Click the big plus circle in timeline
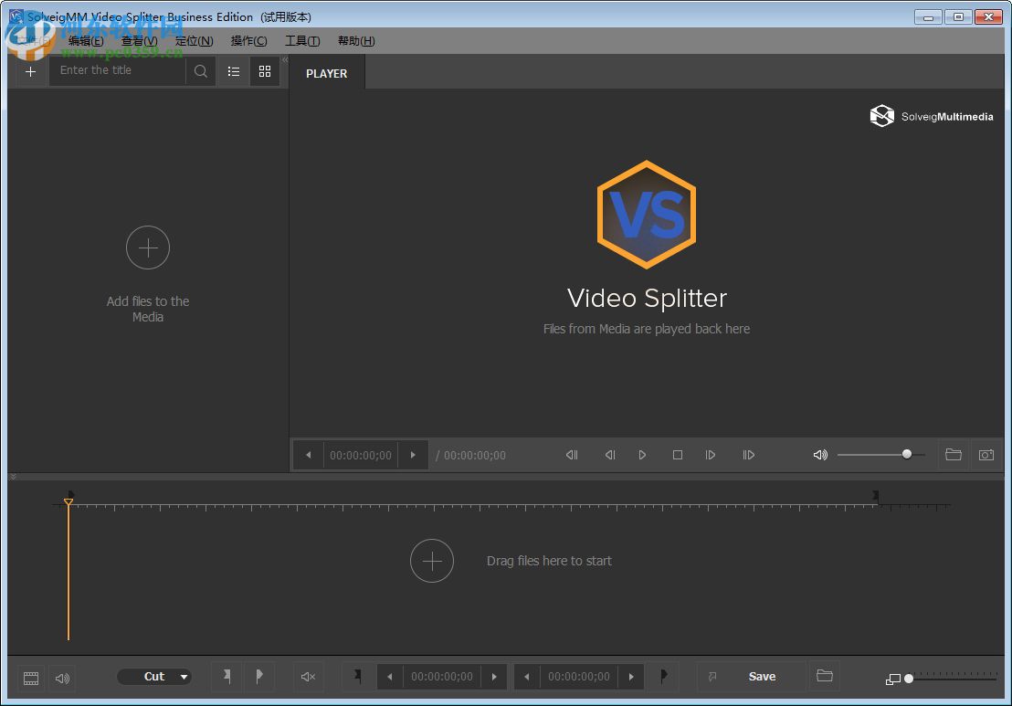This screenshot has width=1012, height=706. pyautogui.click(x=431, y=561)
